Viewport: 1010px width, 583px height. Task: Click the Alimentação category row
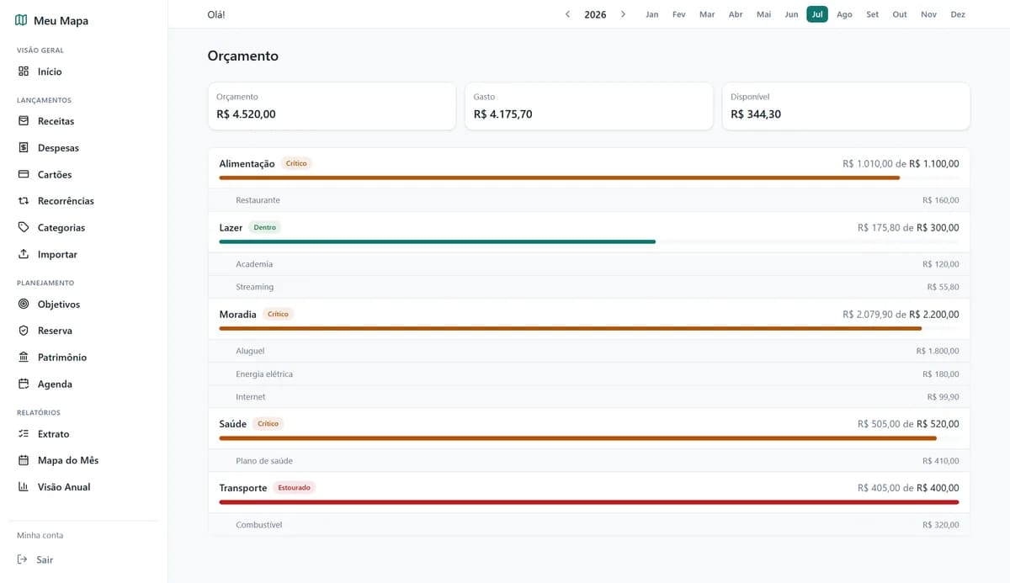tap(588, 168)
